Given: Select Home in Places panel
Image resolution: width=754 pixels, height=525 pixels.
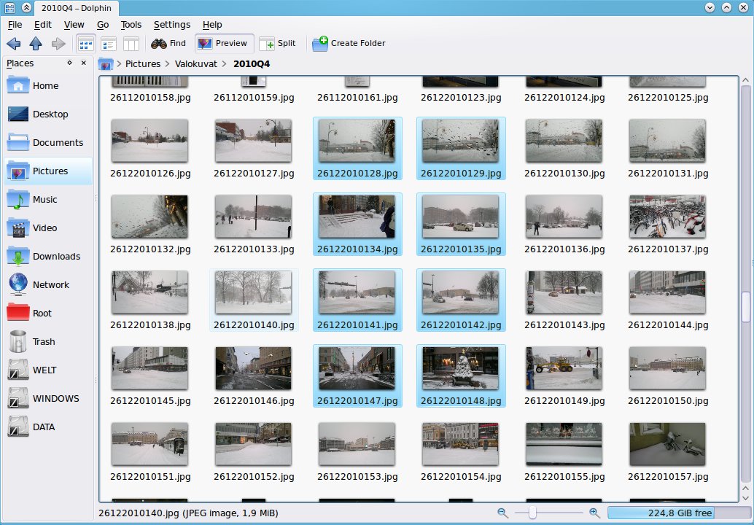Looking at the screenshot, I should (x=48, y=86).
